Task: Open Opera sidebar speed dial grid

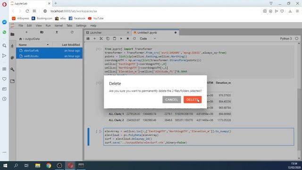Action: [4, 69]
